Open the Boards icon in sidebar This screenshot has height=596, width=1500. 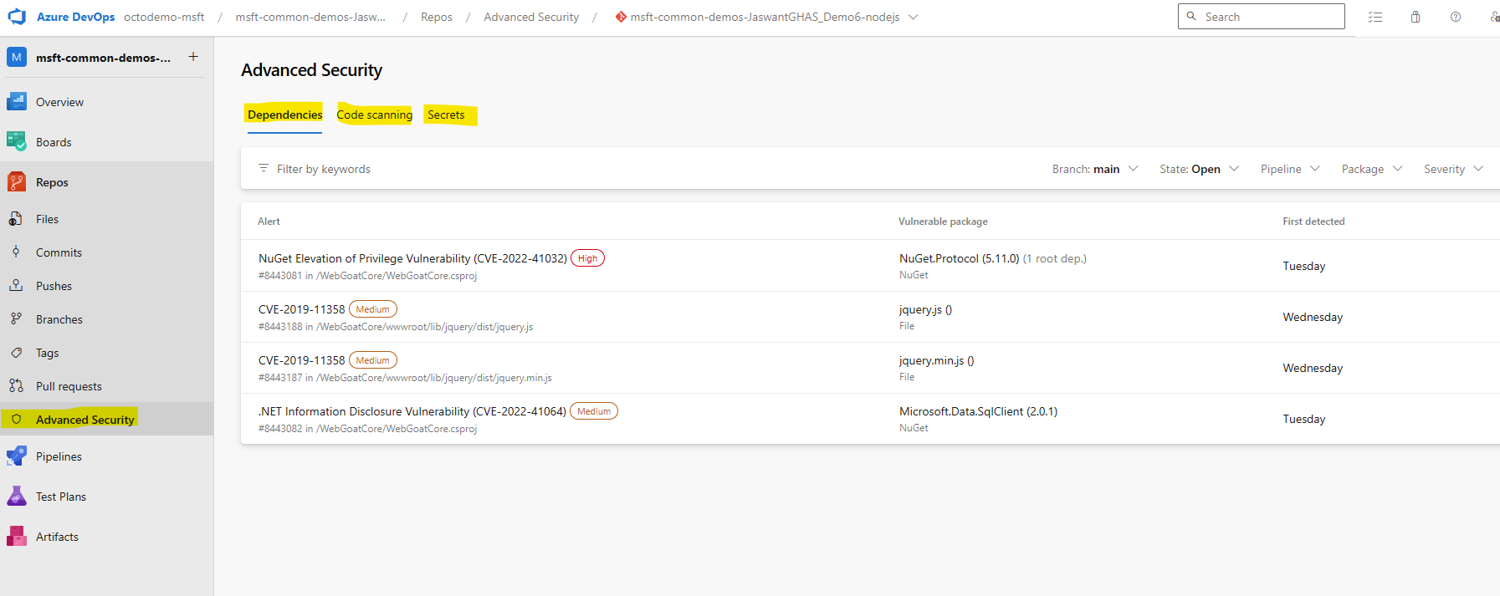coord(17,142)
